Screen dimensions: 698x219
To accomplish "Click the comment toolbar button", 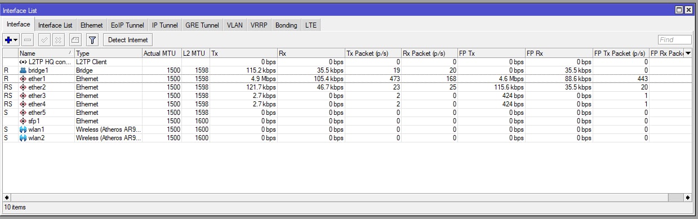I will point(75,40).
